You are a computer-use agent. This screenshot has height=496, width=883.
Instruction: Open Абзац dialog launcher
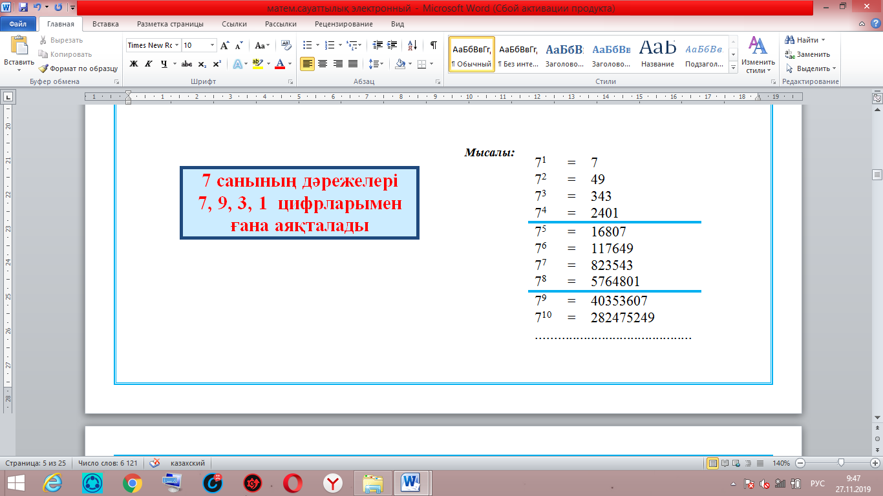coord(438,82)
